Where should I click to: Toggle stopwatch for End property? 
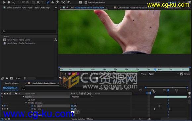[x=32, y=109]
